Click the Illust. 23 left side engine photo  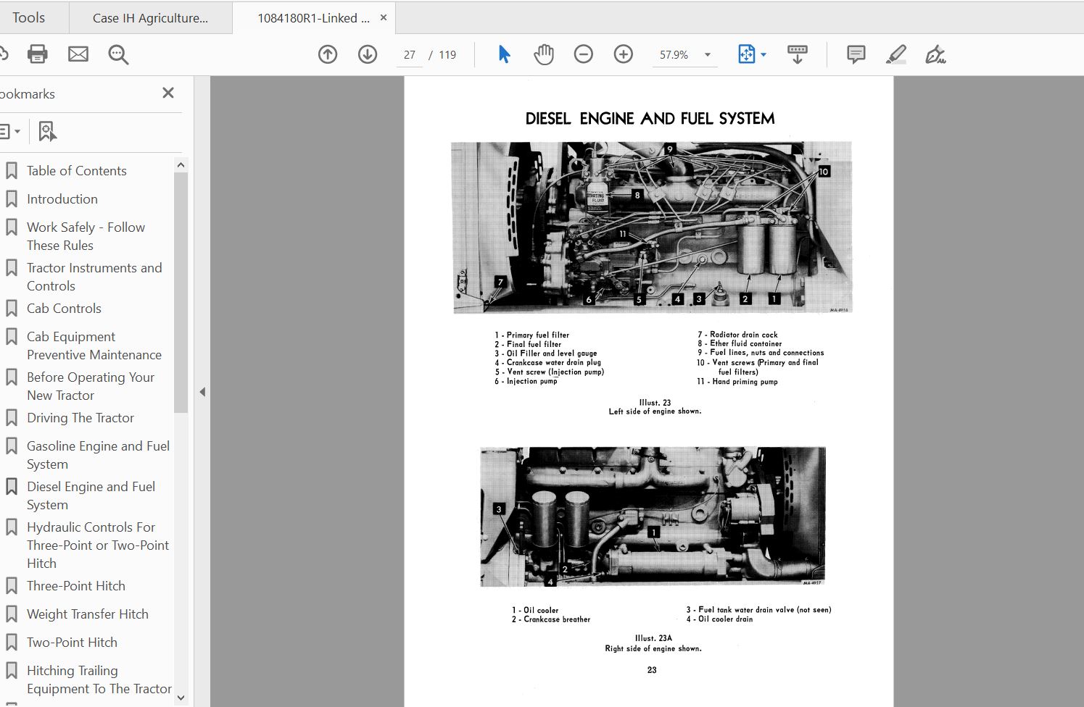[x=651, y=227]
